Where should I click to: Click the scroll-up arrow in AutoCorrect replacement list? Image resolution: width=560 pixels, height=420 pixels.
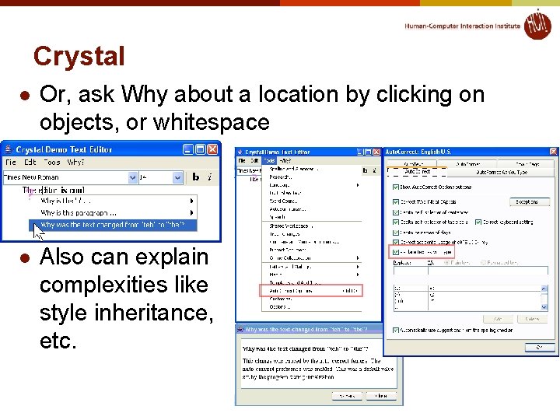click(544, 289)
